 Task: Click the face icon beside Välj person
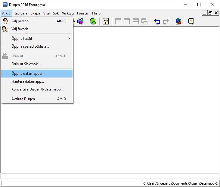(x=5, y=21)
